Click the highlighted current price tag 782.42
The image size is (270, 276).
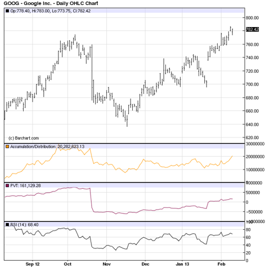252,29
